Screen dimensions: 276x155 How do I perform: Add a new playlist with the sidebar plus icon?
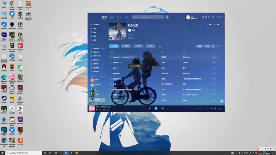click(x=101, y=76)
